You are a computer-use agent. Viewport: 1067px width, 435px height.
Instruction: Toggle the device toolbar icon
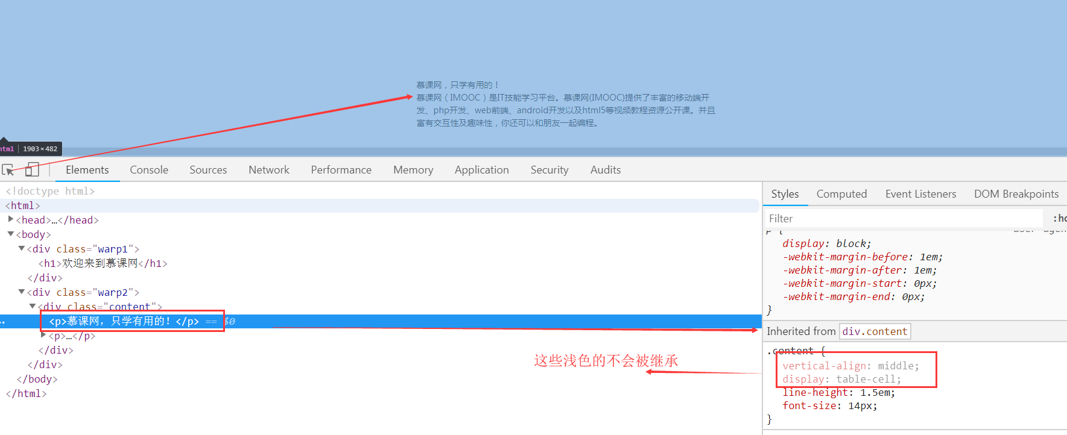point(33,170)
